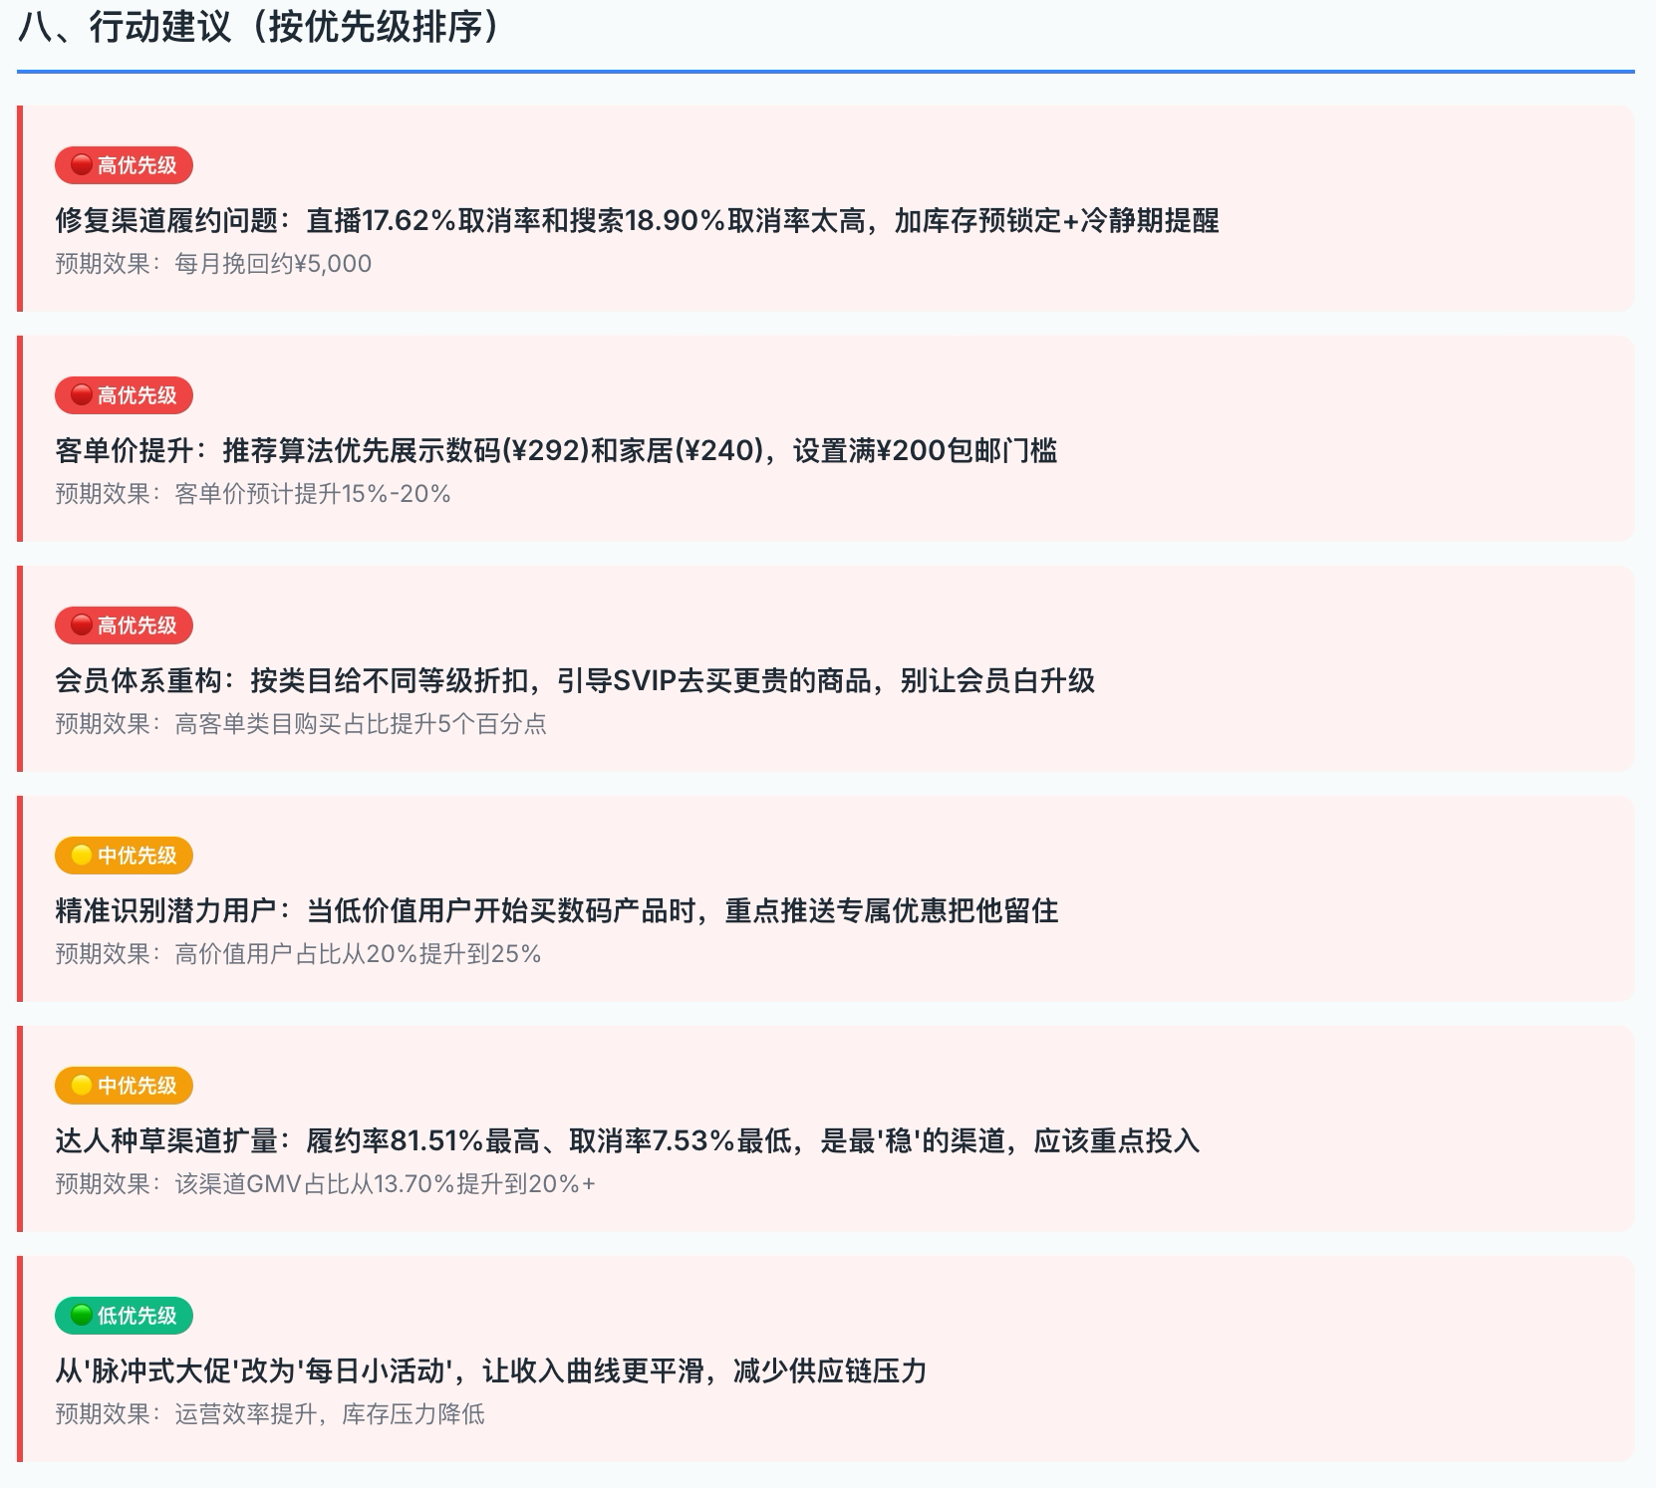Image resolution: width=1656 pixels, height=1488 pixels.
Task: Click the 高优先级 badge above 会员体系重构
Action: pyautogui.click(x=124, y=625)
